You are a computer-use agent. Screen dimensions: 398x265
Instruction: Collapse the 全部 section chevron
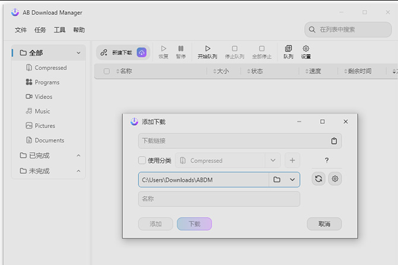coord(78,53)
